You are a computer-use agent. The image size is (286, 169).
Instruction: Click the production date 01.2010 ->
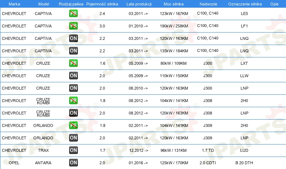(x=138, y=26)
